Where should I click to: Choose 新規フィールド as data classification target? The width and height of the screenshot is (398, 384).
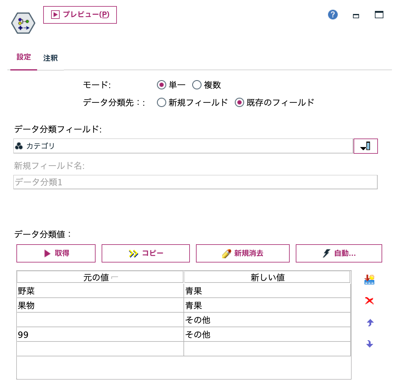161,103
